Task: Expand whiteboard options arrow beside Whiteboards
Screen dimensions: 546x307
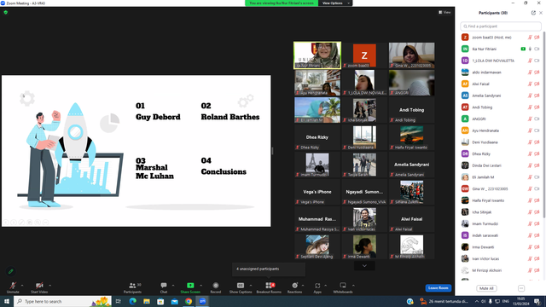Action: 353,286
